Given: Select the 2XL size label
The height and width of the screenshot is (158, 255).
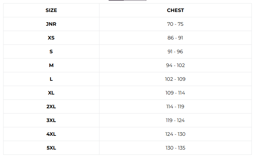Looking at the screenshot, I should [51, 107].
